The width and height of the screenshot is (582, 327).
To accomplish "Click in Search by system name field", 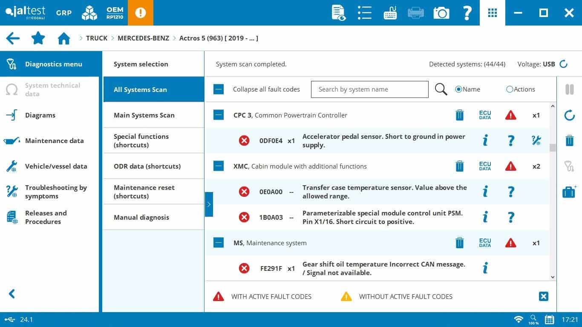I will pos(370,89).
